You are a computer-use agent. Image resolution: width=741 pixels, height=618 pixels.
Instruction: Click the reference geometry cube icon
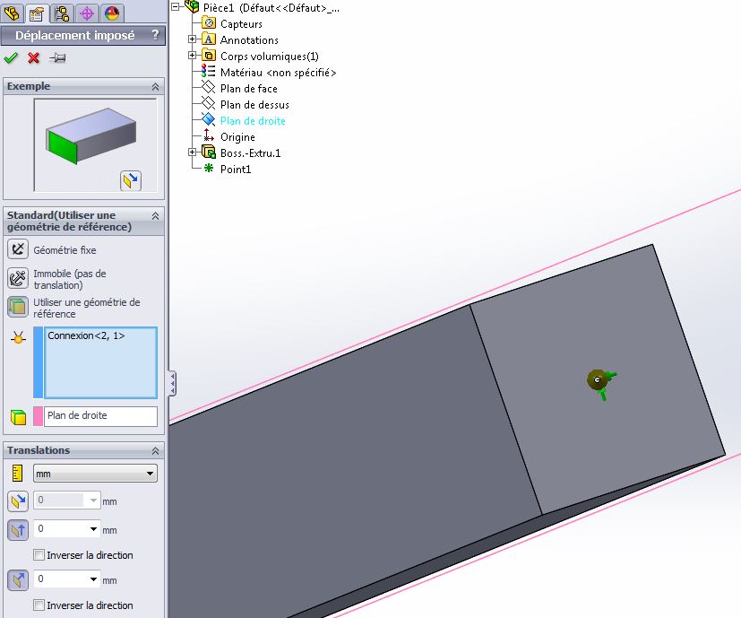pos(18,417)
